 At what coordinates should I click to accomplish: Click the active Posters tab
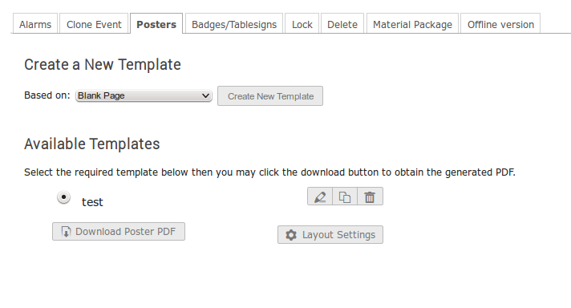[156, 24]
